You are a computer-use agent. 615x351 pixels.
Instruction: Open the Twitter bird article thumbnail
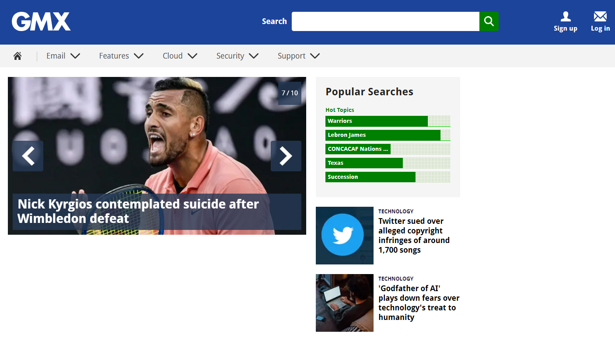pos(345,236)
